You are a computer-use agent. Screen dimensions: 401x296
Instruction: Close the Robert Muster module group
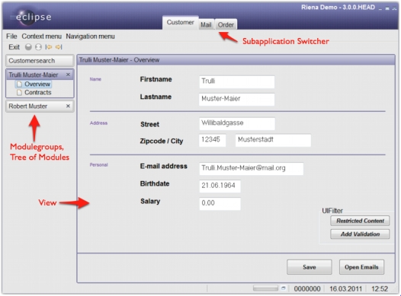[x=68, y=106]
